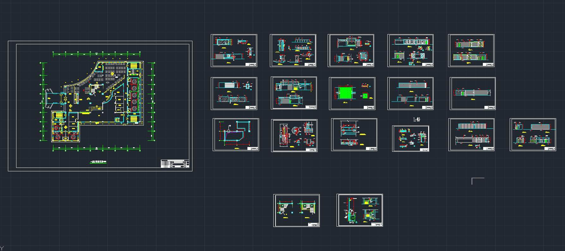
Task: Select the bottom-row sheet with two stair plans
Action: tap(296, 210)
